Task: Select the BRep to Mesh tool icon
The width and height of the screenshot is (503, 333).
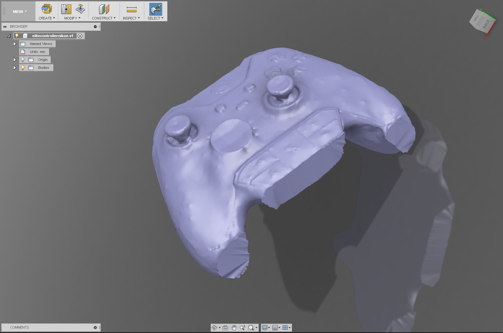Action: click(66, 9)
